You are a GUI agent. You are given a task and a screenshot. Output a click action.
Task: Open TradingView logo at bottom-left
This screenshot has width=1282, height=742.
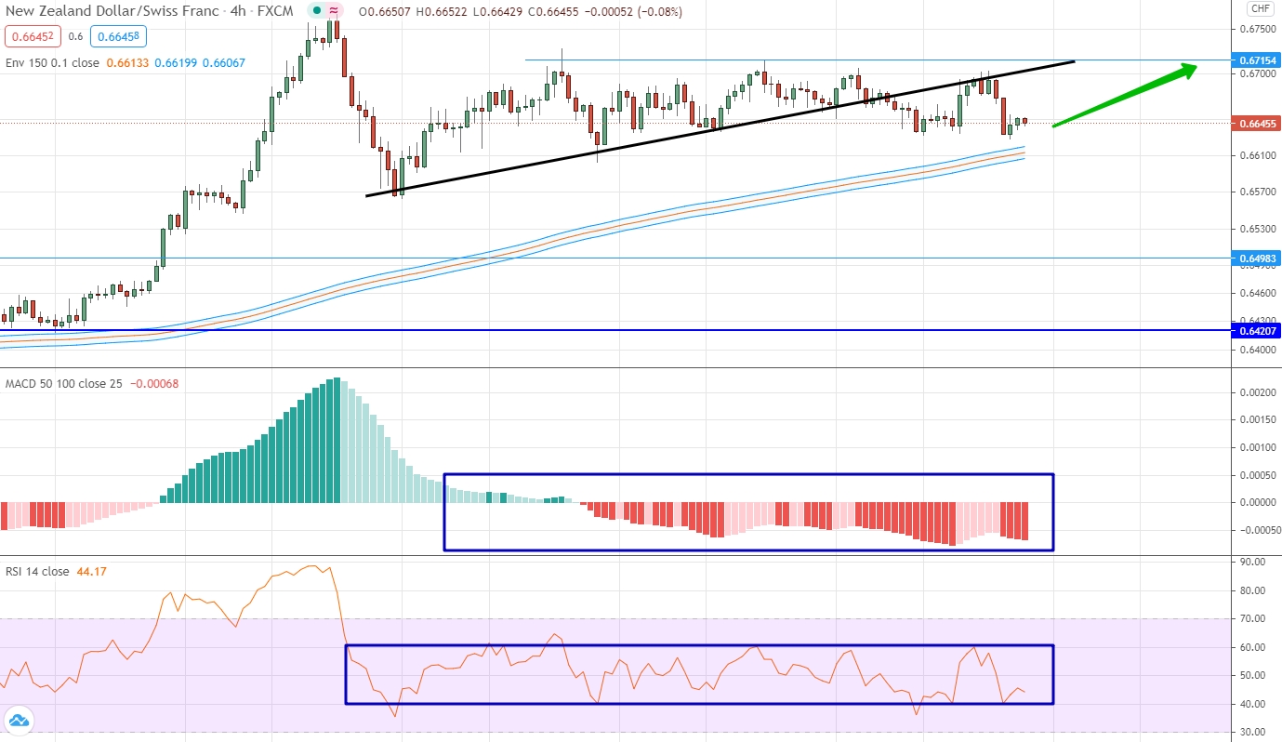[x=19, y=720]
